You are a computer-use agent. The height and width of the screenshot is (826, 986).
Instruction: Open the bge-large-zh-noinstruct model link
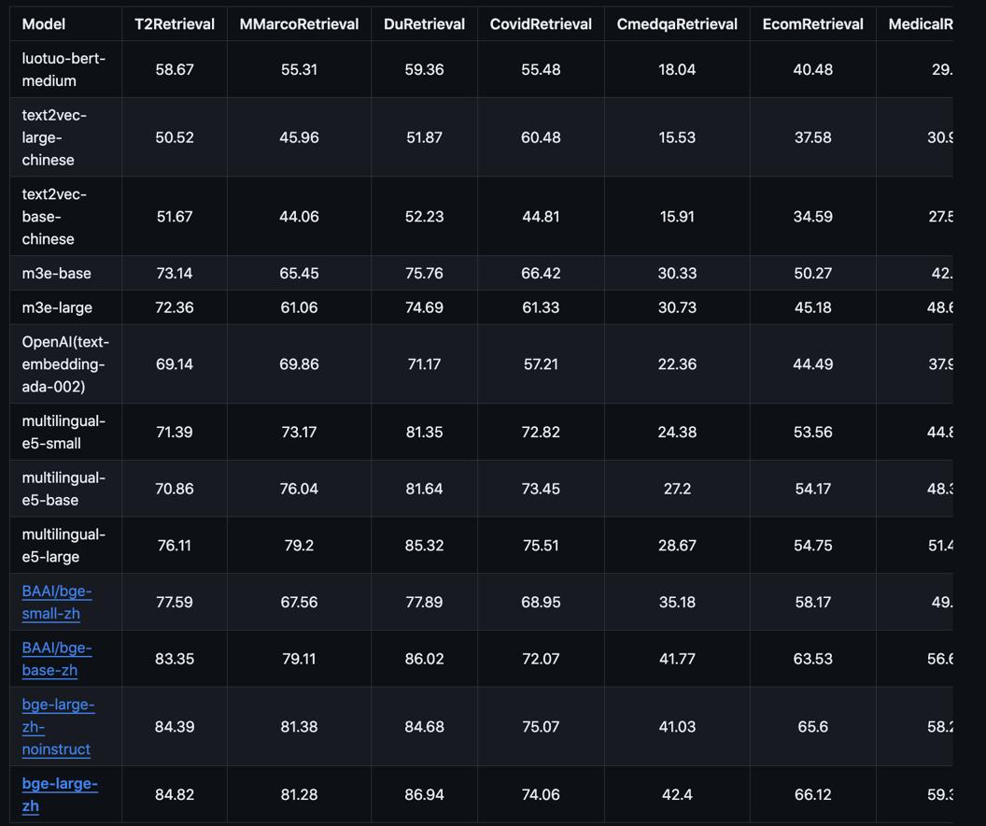pos(58,727)
